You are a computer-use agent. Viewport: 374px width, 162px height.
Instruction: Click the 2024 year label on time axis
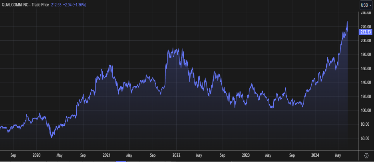click(x=315, y=155)
